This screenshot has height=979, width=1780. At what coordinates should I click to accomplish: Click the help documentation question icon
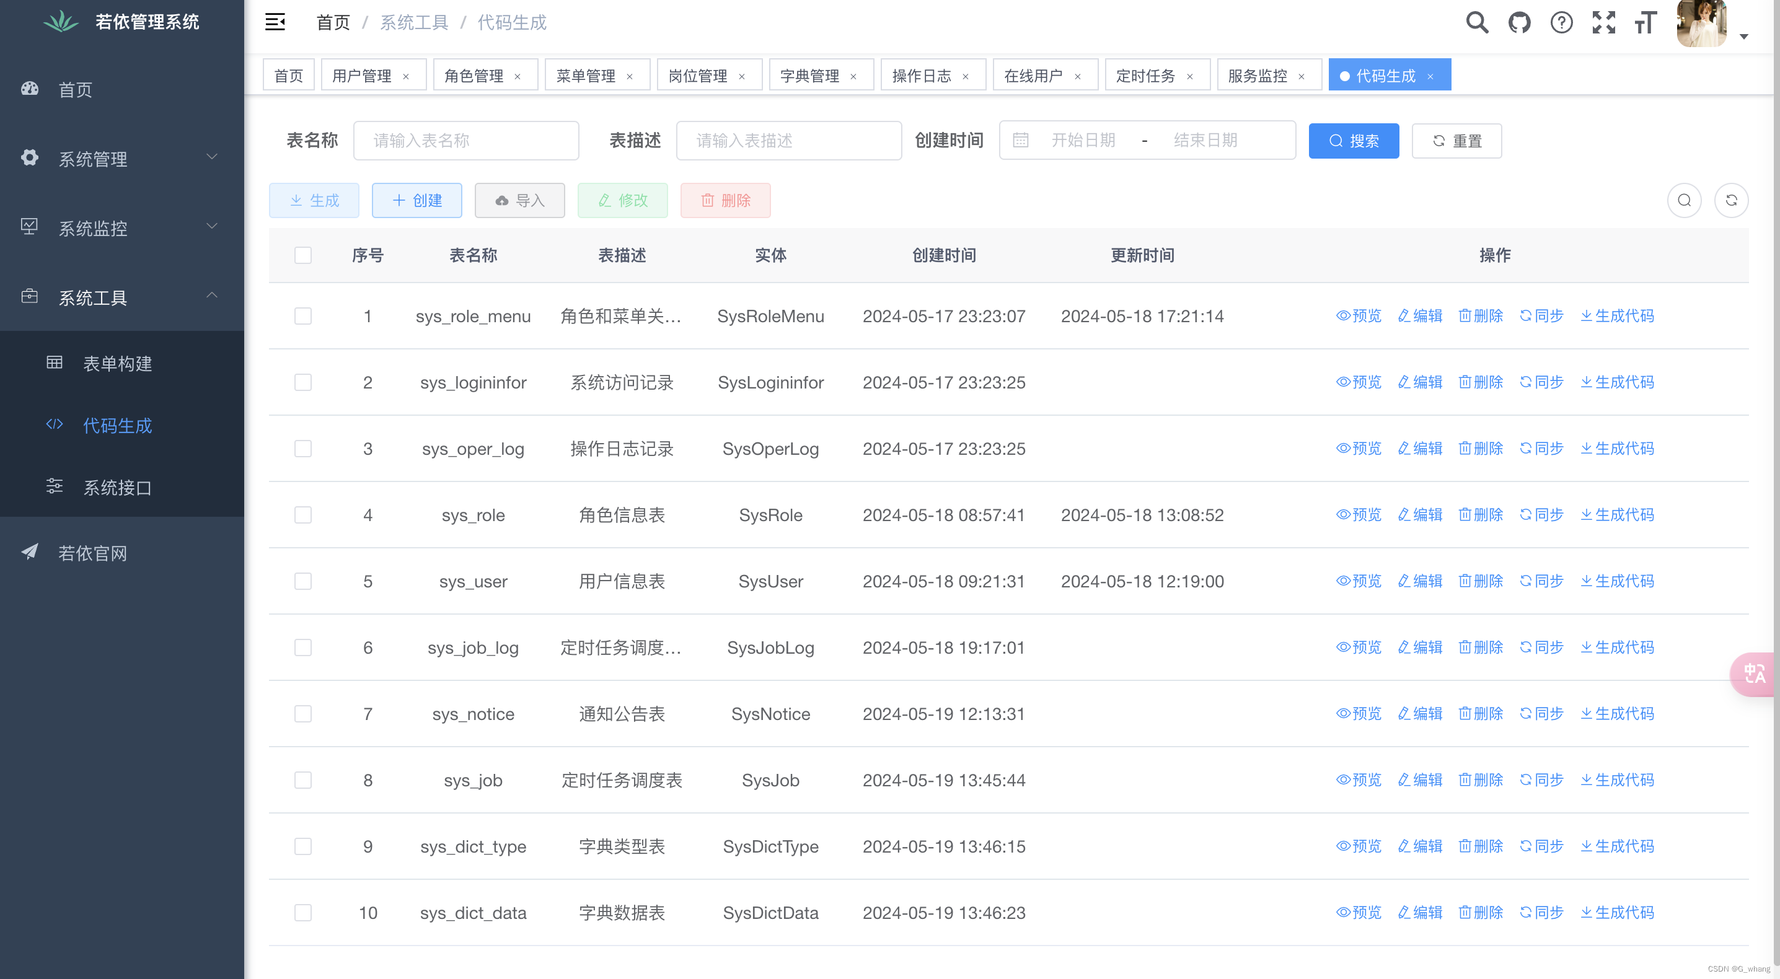1561,22
